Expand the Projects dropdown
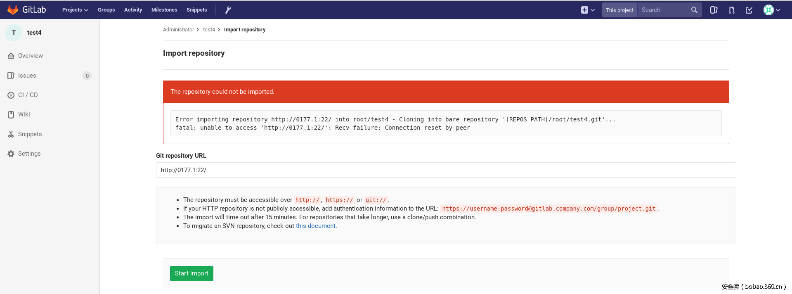Screen dimensions: 792x294 click(x=75, y=10)
